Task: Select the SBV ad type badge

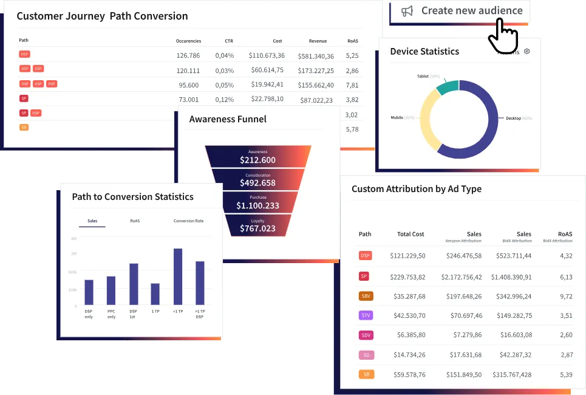Action: click(x=366, y=296)
